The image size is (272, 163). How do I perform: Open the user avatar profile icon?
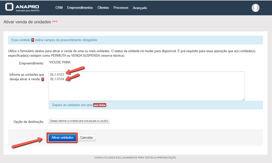point(255,8)
